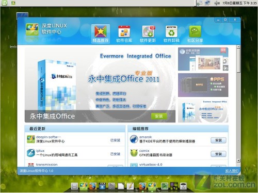The width and height of the screenshot is (258, 193).
Task: Click 已安装 status beside iptux
Action: click(115, 154)
